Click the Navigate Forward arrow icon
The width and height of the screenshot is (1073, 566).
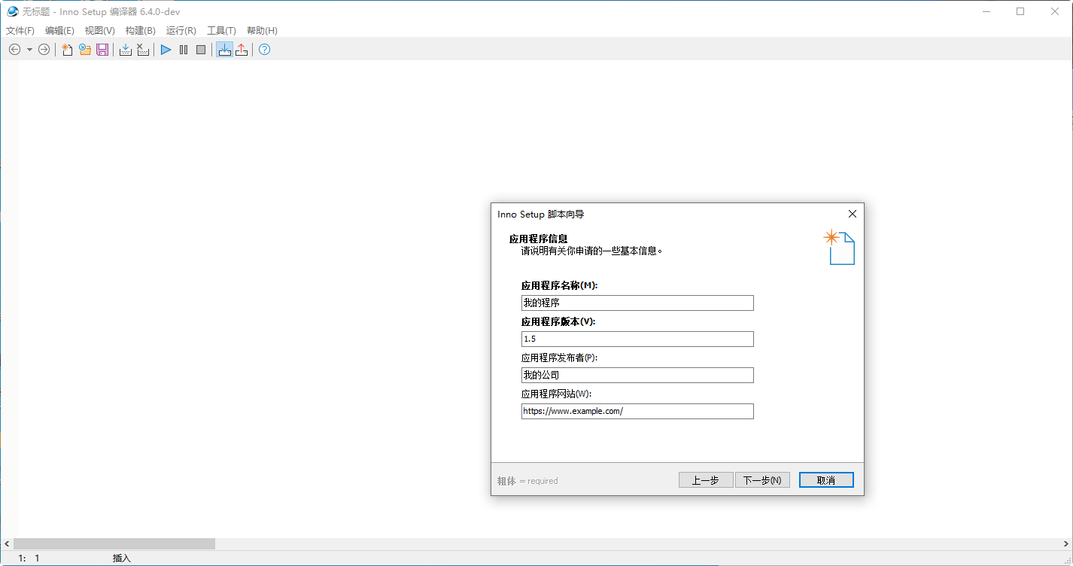(44, 50)
